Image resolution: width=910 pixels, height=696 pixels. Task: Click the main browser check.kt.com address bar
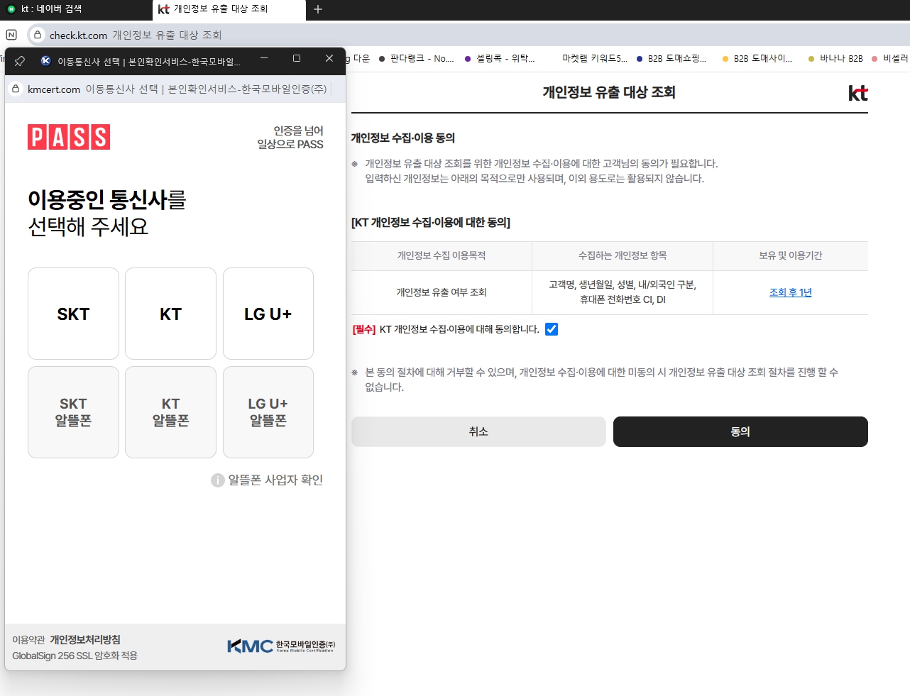[x=468, y=35]
